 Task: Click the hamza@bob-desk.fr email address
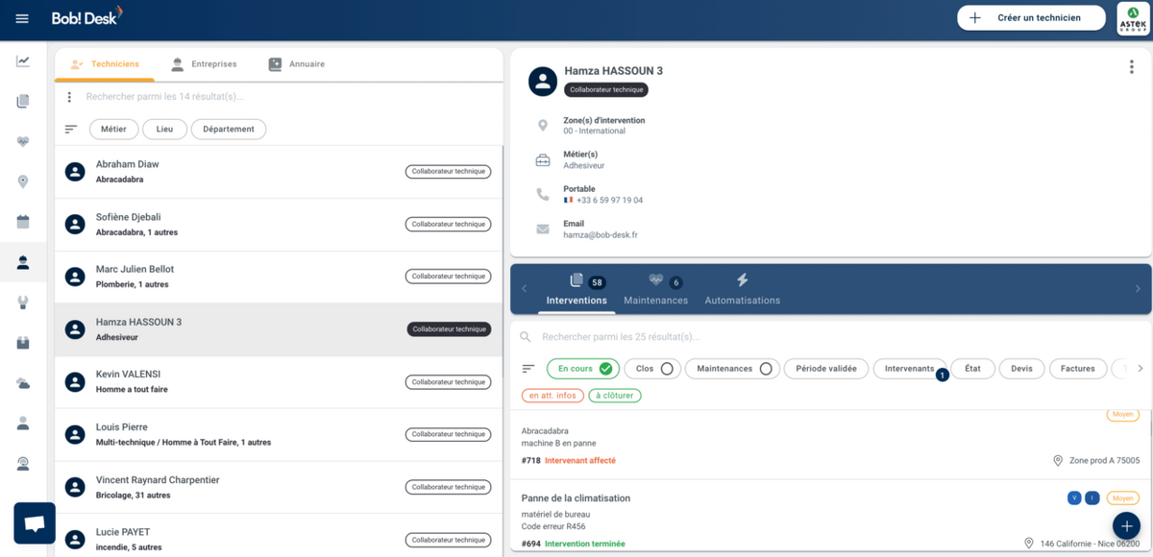[x=601, y=235]
